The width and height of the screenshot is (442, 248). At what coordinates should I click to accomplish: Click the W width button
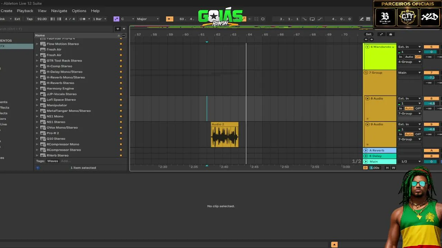(393, 168)
